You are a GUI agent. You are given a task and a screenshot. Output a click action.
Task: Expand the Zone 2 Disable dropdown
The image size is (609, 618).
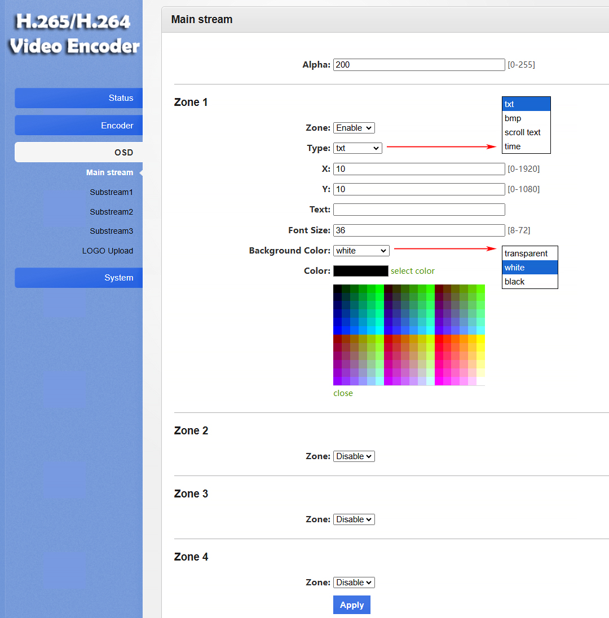tap(354, 456)
